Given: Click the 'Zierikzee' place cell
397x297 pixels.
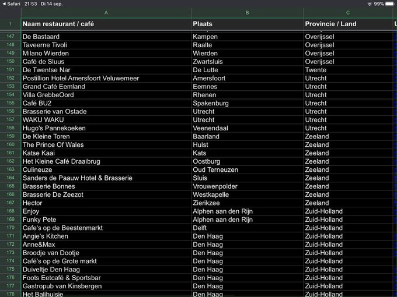Looking at the screenshot, I should 247,203.
